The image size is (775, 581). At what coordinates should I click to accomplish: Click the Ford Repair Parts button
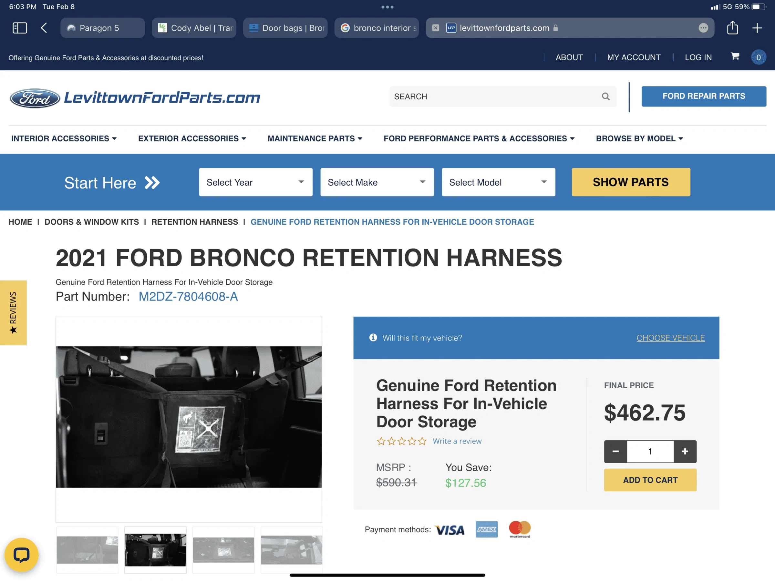(704, 96)
